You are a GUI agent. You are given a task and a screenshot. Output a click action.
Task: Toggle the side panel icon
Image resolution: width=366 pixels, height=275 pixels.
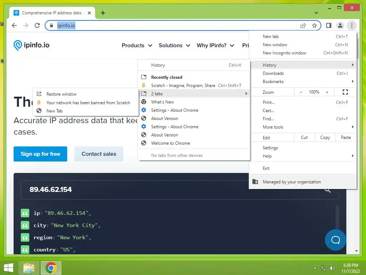click(329, 25)
